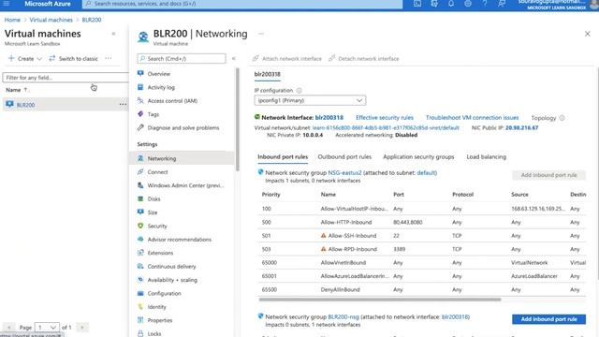Open the Create dropdown
The width and height of the screenshot is (599, 337).
click(25, 58)
